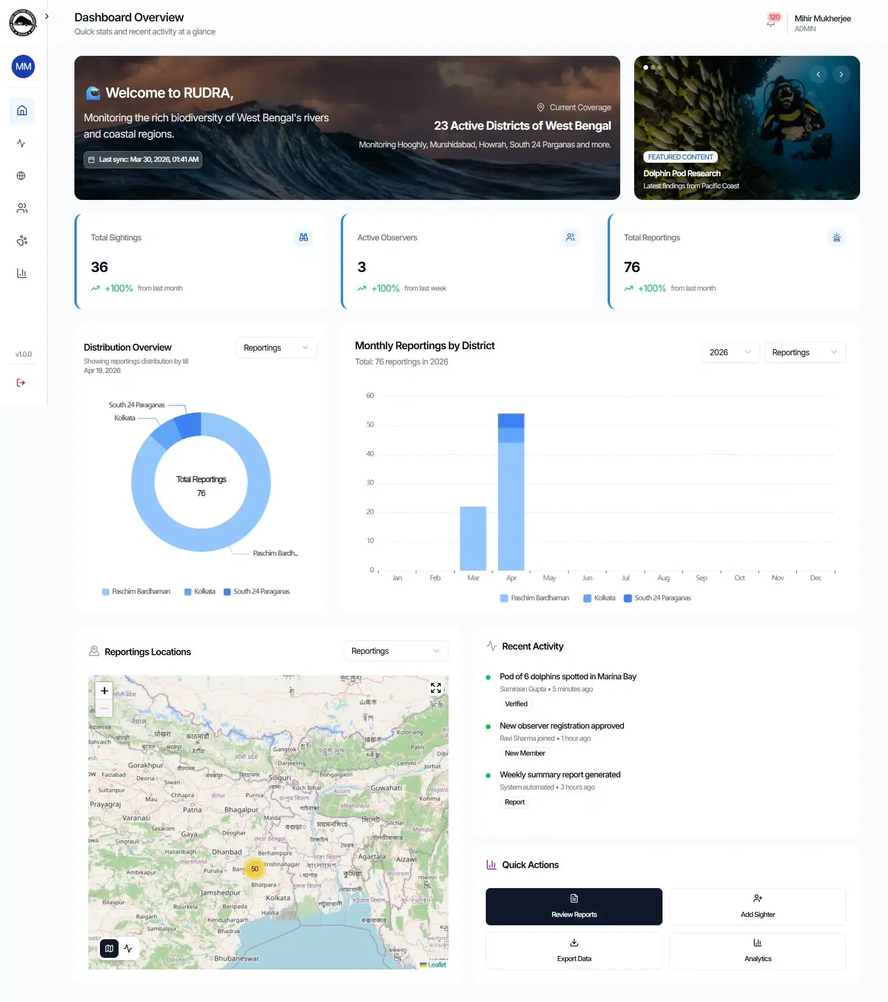The height and width of the screenshot is (1002, 888).
Task: Zoom in on the map with the plus control
Action: click(104, 690)
